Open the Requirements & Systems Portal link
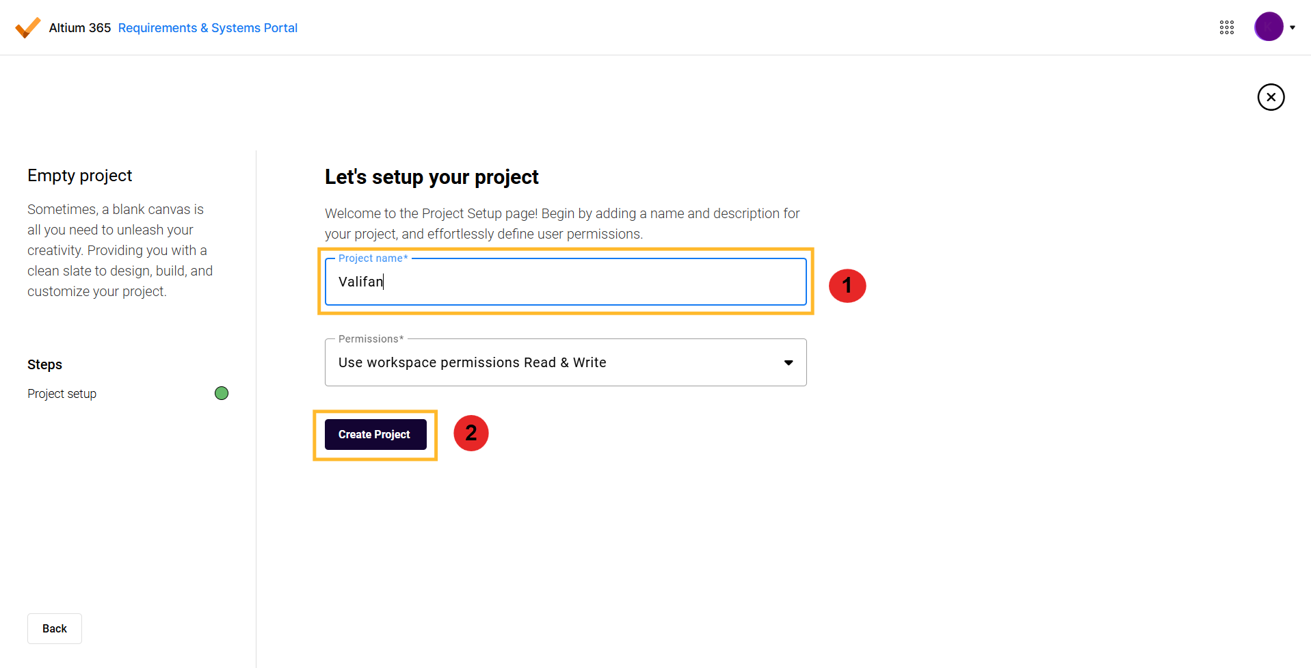Image resolution: width=1311 pixels, height=668 pixels. (207, 28)
